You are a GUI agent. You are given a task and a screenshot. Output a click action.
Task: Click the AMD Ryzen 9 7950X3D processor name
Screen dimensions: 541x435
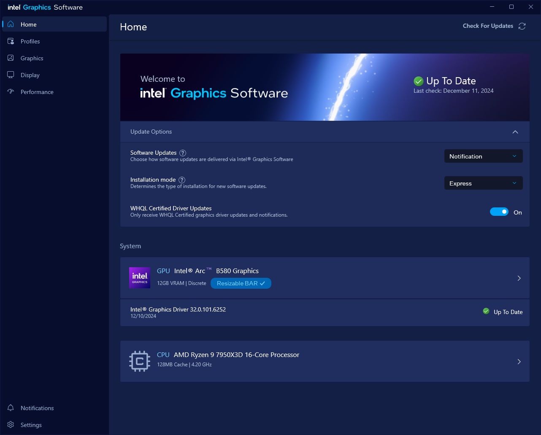pos(236,355)
